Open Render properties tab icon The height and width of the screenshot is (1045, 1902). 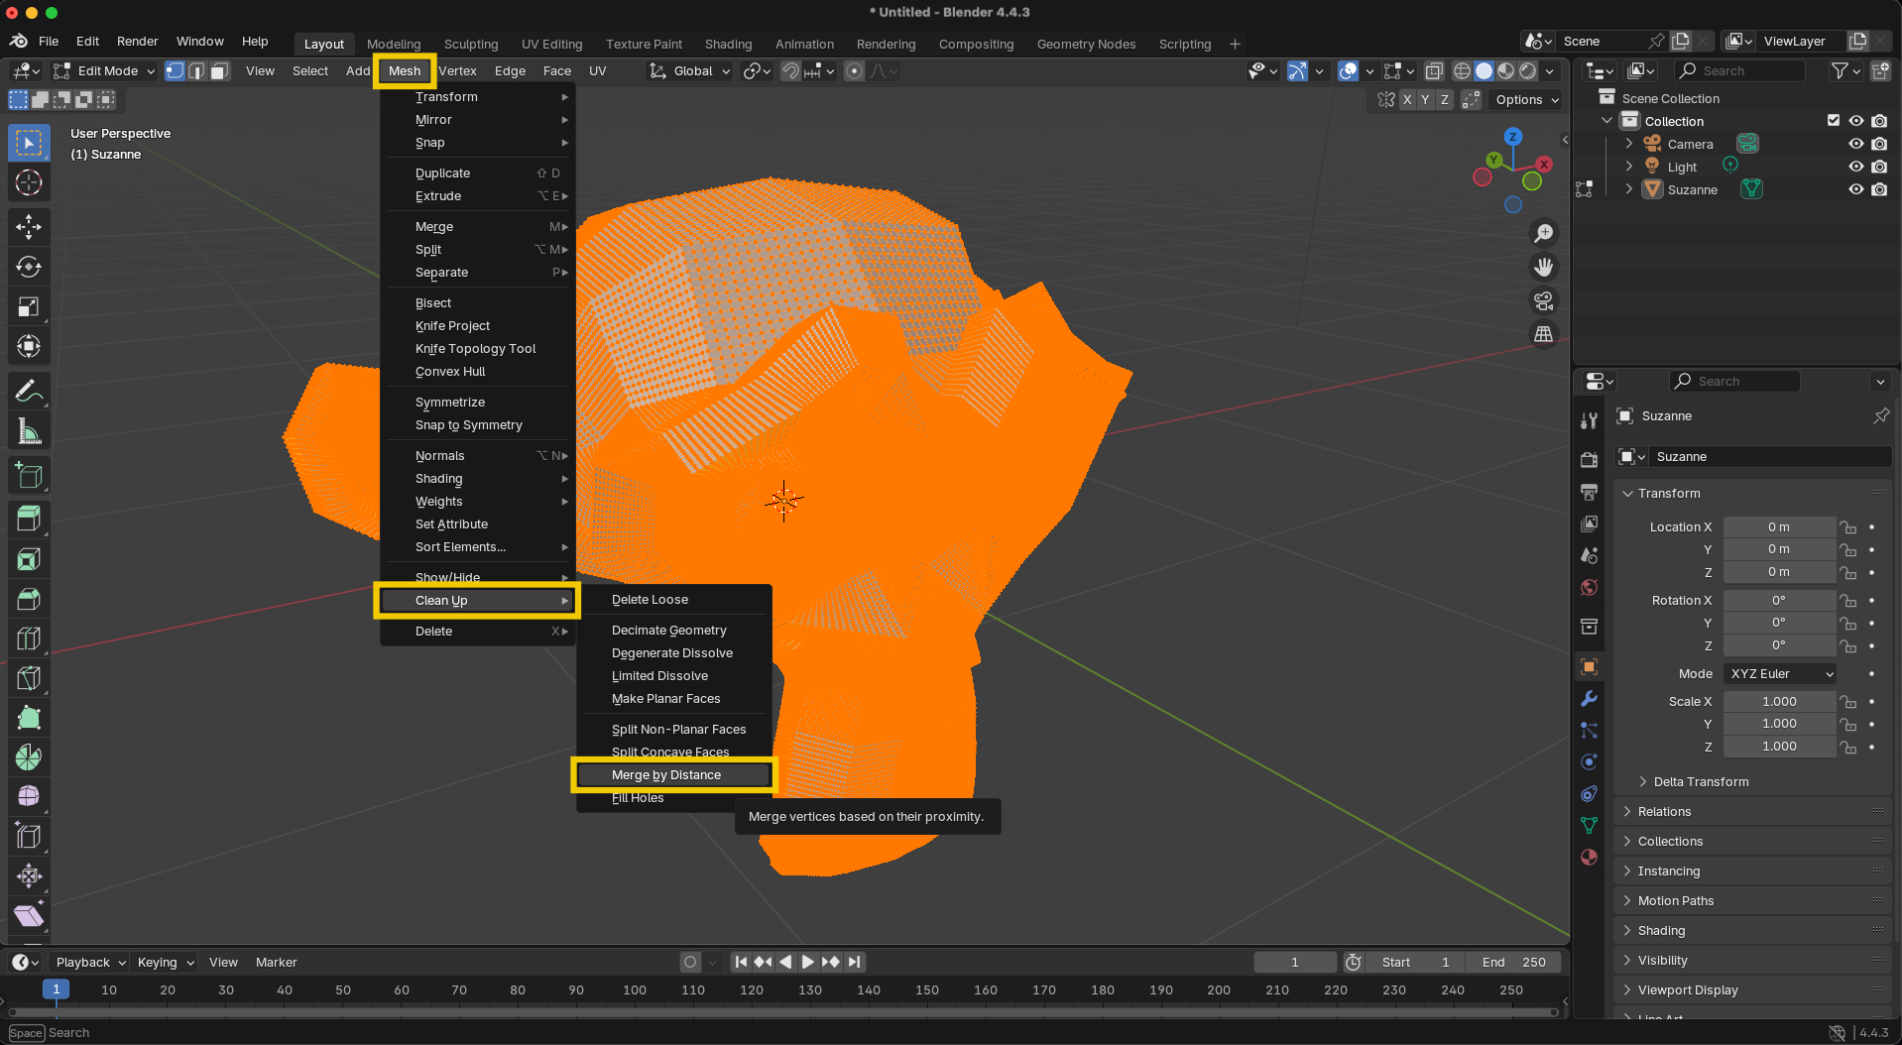[x=1590, y=460]
